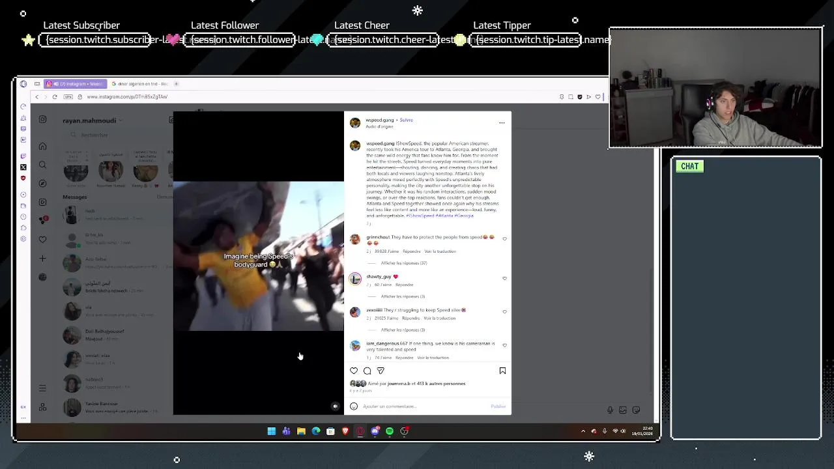
Task: Click the microphone icon in message bar
Action: (x=610, y=410)
